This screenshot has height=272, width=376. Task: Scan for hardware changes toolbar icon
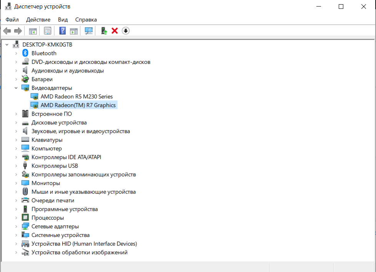click(x=89, y=31)
